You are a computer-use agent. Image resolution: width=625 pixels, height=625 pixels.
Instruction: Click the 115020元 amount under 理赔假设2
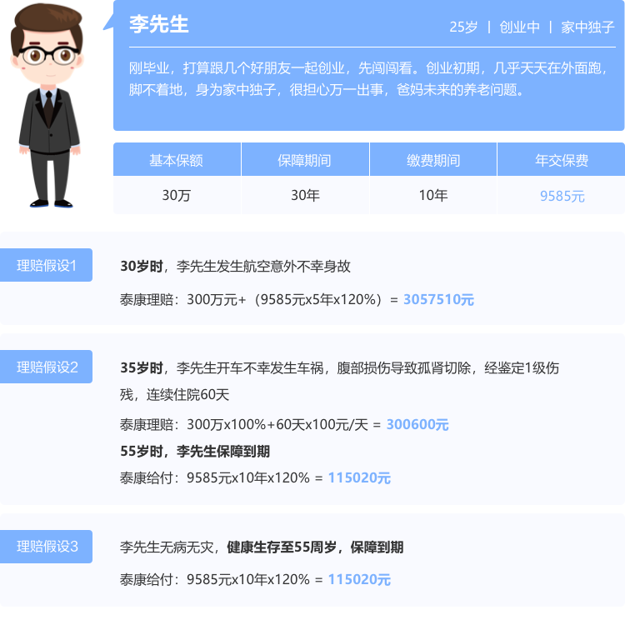(x=359, y=477)
